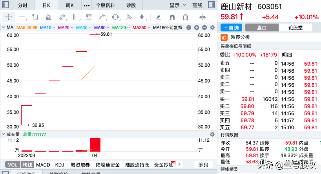The height and width of the screenshot is (174, 321).
Task: Toggle the 均线 moving average button
Action: 27,165
